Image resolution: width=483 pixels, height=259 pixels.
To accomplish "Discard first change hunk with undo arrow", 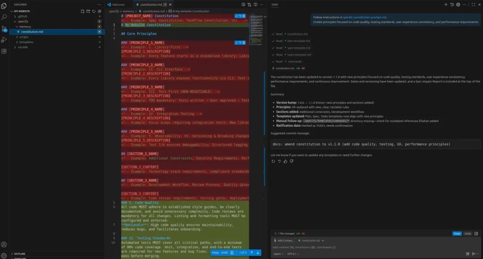I will [240, 16].
